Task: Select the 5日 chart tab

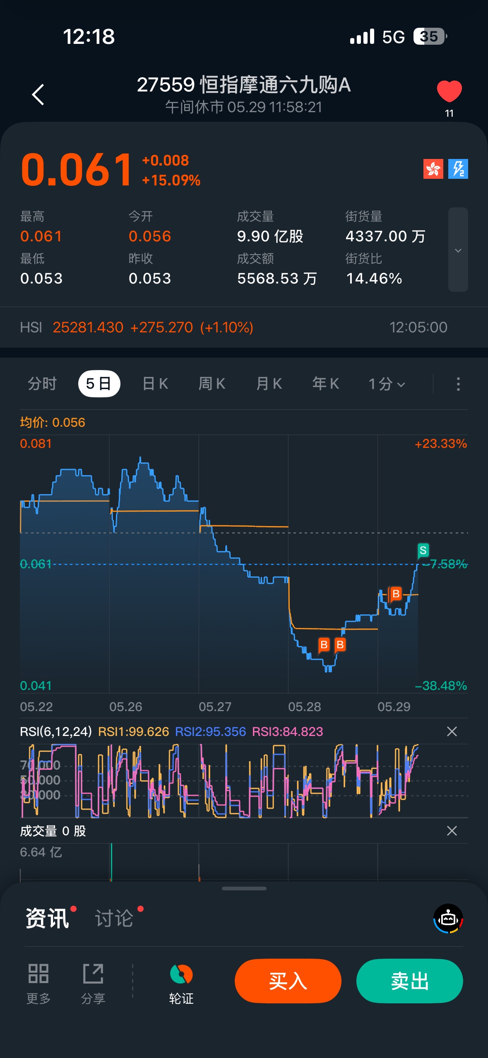Action: tap(99, 384)
